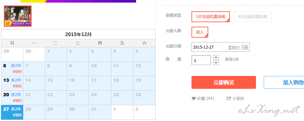Viewport: 304px width, 121px height.
Task: Click the 分享到 share link text
Action: tap(238, 98)
